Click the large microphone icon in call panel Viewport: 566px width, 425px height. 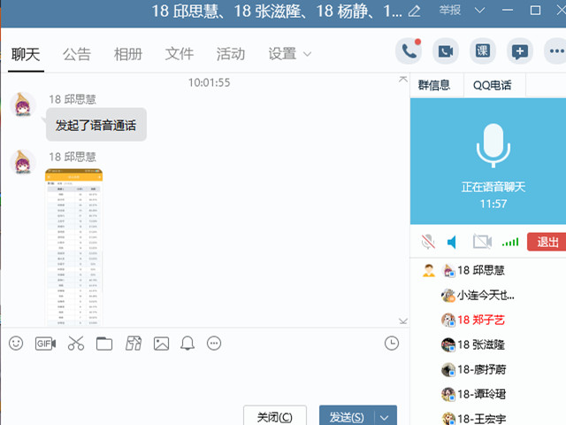tap(493, 145)
